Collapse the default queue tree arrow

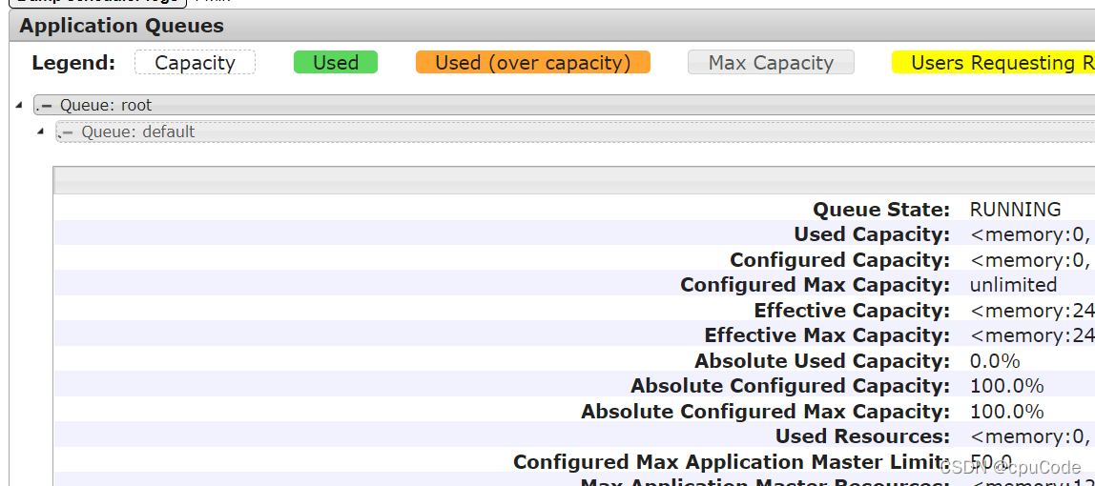41,132
